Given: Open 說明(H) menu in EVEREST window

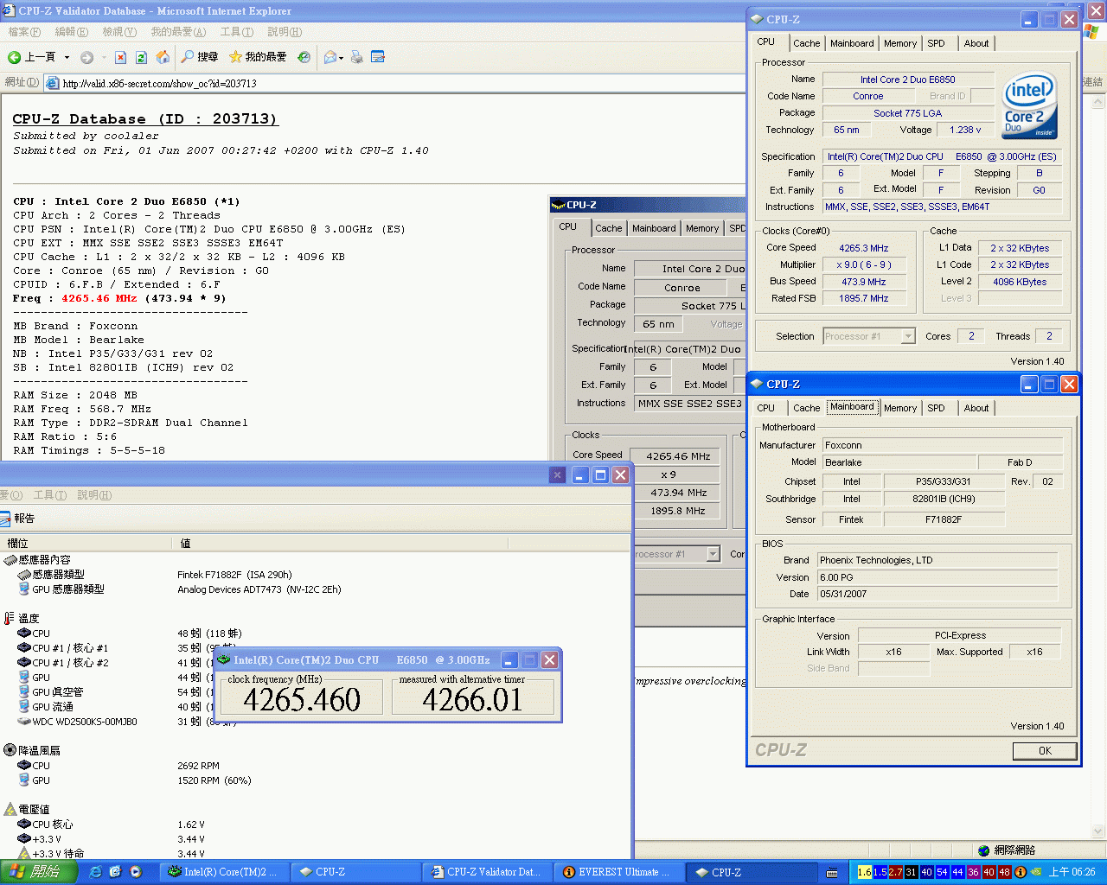Looking at the screenshot, I should 94,495.
